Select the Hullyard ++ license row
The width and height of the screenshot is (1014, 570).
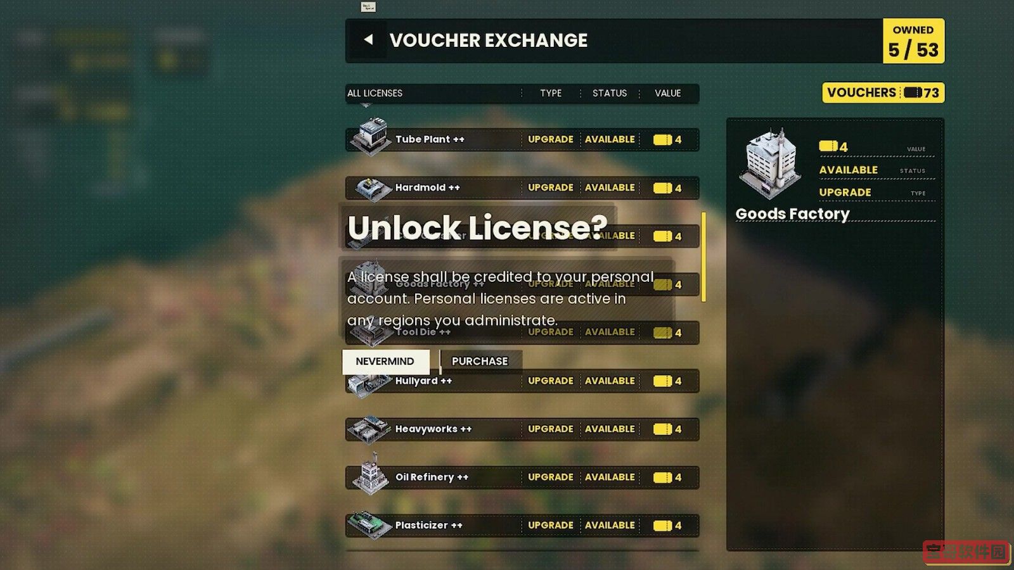[x=522, y=381]
